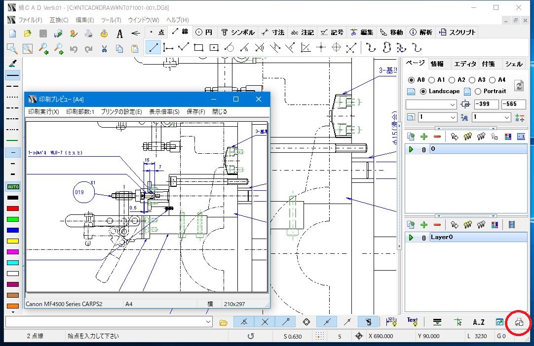Viewport: 534px width, 346px height.
Task: Expand more colors arrow below palette
Action: (13, 312)
